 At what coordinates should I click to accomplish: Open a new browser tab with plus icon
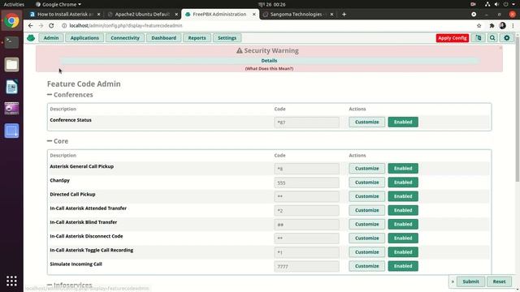(344, 15)
